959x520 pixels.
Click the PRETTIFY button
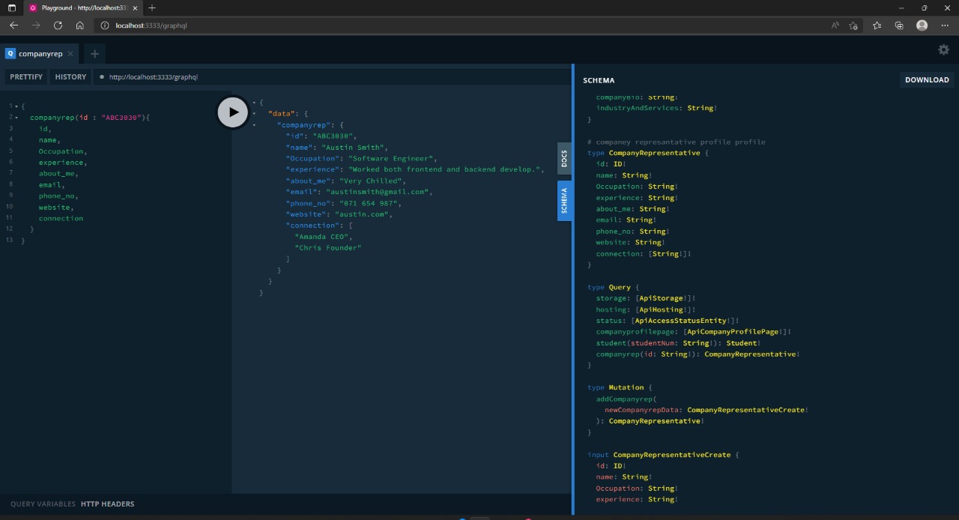pos(26,76)
